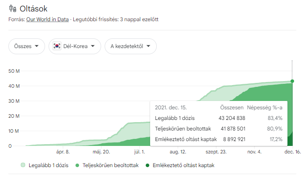
Task: Open the Our World in Data link
Action: pyautogui.click(x=47, y=19)
